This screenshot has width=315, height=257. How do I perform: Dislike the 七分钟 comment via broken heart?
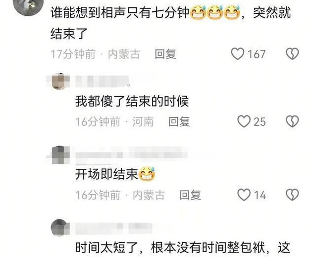pos(292,54)
